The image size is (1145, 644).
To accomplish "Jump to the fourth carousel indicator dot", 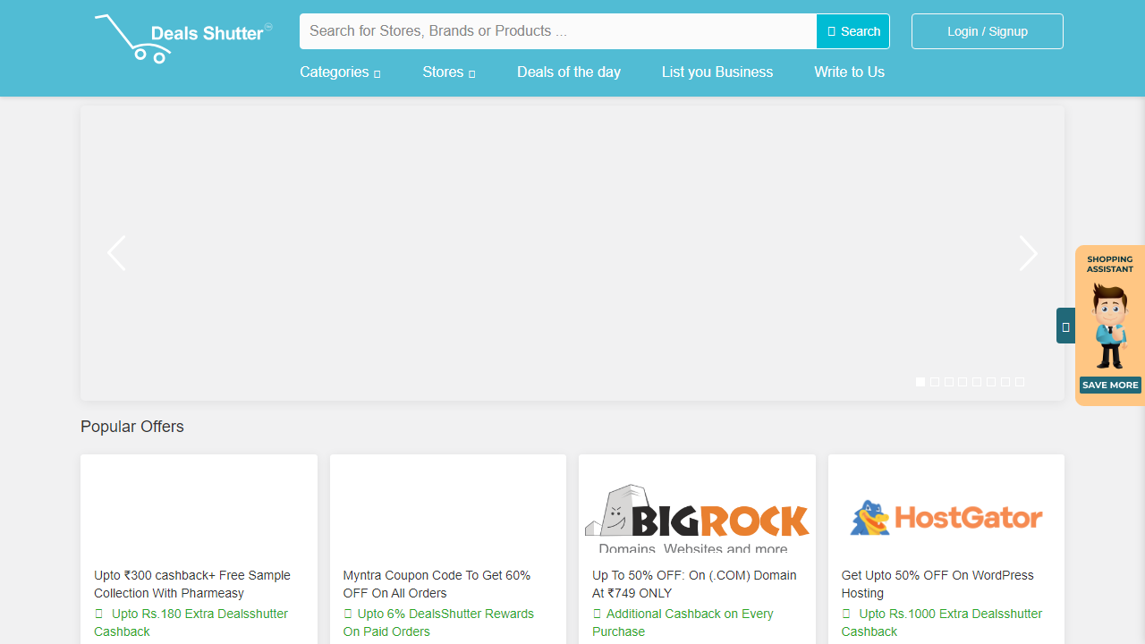I will (x=963, y=382).
